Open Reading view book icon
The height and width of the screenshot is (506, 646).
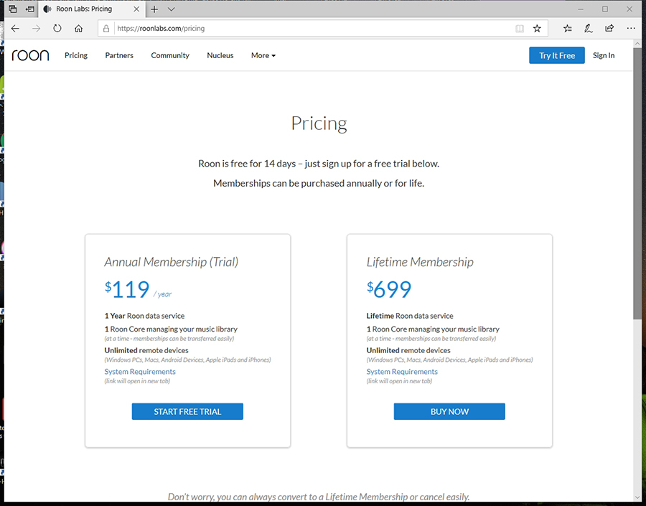tap(520, 29)
